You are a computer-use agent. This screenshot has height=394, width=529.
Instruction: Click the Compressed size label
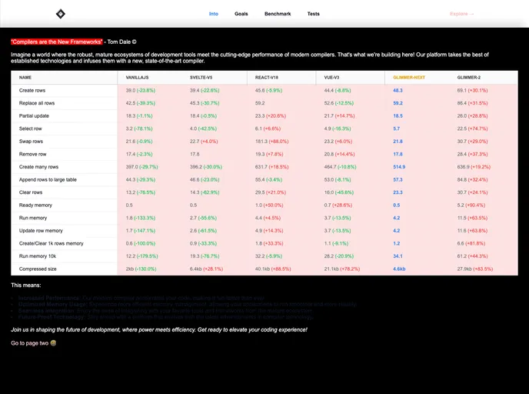coord(38,269)
